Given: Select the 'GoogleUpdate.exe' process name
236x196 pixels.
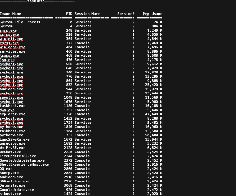Looking at the screenshot, I should pyautogui.click(x=17, y=190).
